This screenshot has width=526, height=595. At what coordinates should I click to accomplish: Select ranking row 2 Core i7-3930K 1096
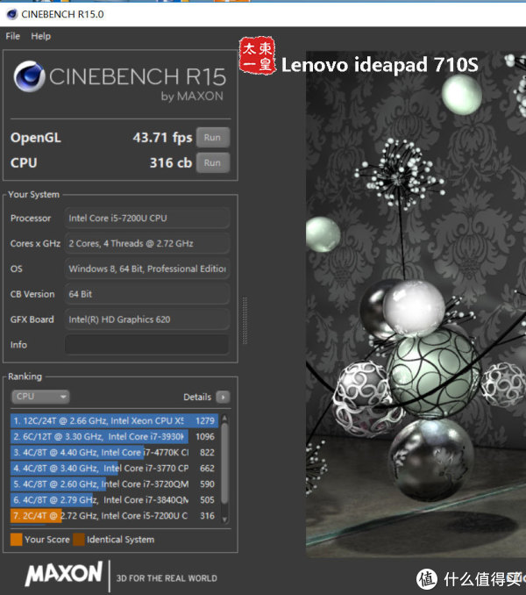click(x=115, y=437)
